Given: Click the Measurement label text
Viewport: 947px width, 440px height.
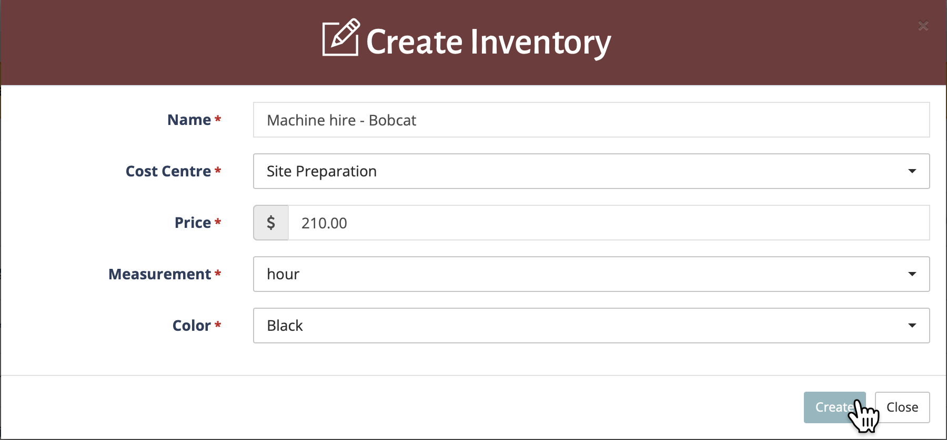Looking at the screenshot, I should [159, 274].
